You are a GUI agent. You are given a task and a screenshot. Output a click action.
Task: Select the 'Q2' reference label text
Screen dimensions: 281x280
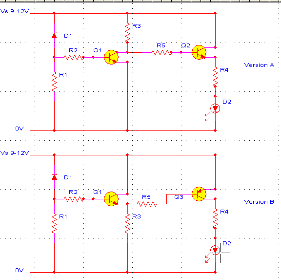click(x=185, y=45)
